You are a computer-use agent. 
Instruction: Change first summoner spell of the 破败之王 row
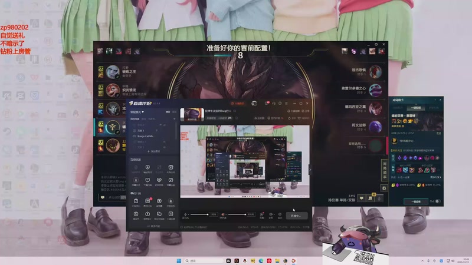click(x=101, y=69)
